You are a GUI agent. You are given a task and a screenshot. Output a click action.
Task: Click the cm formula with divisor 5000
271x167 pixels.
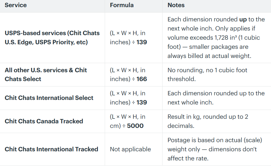pos(128,121)
